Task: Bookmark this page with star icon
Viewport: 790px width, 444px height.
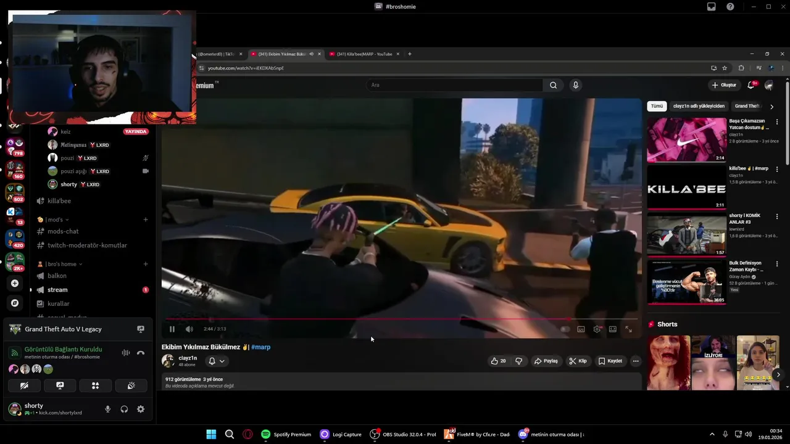Action: tap(725, 68)
